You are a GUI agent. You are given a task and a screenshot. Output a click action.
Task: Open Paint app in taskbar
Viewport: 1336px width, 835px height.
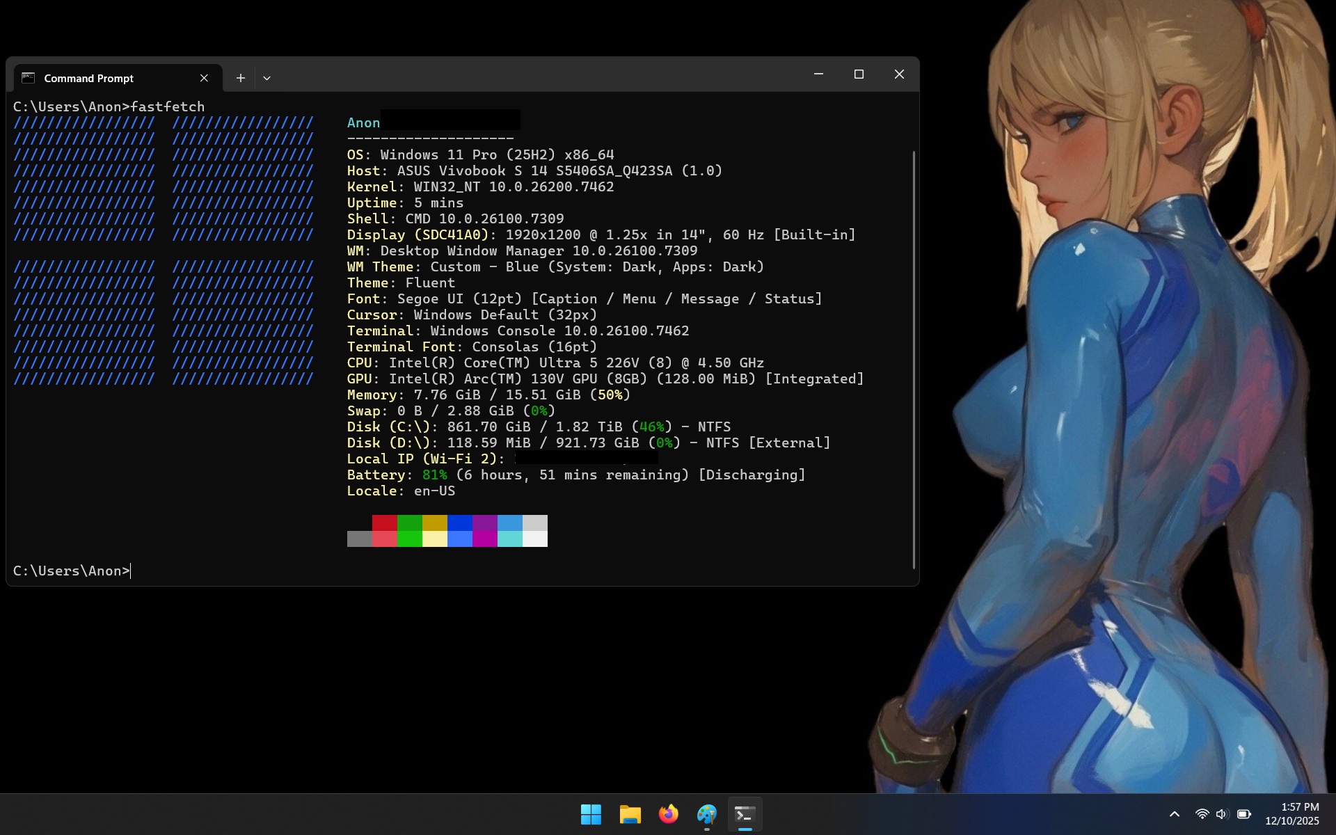click(x=706, y=814)
